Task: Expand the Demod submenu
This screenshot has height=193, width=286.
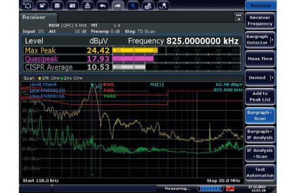Action: pos(260,78)
